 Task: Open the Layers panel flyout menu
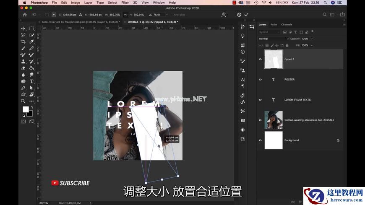click(x=344, y=24)
